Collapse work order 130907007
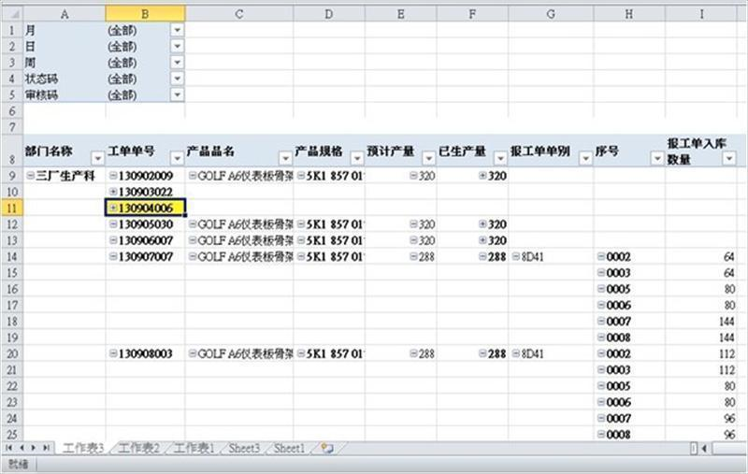This screenshot has height=474, width=748. pos(113,256)
